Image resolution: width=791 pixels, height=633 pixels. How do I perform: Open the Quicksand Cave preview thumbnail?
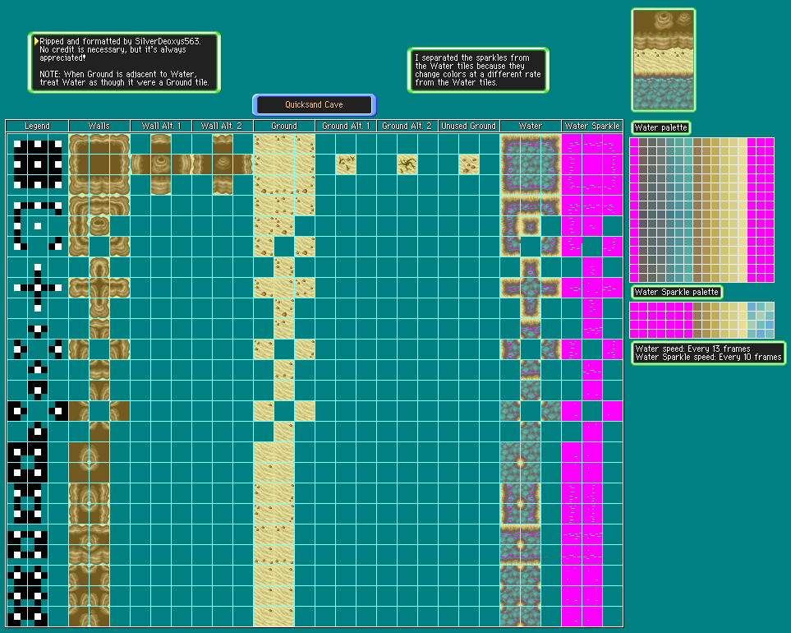point(664,60)
